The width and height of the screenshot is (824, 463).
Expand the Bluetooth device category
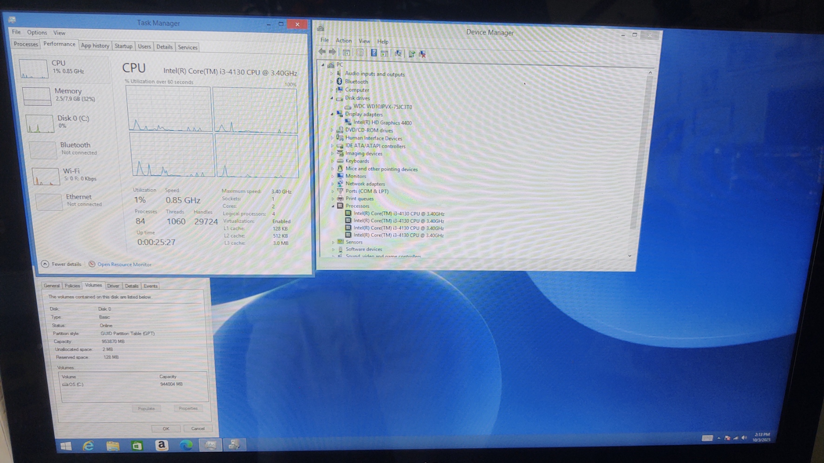click(x=332, y=82)
